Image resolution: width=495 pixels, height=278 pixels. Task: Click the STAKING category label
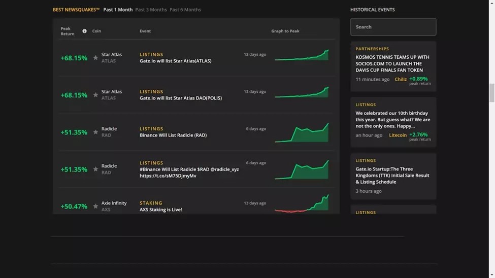151,203
